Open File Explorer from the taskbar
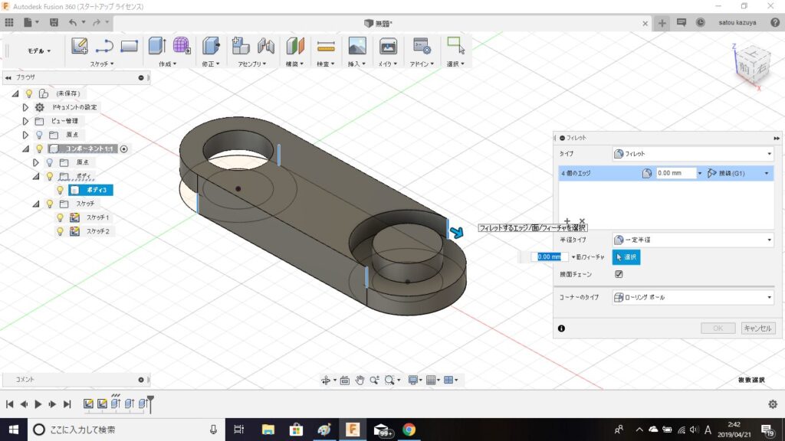Screen dimensions: 785x441 coord(268,430)
